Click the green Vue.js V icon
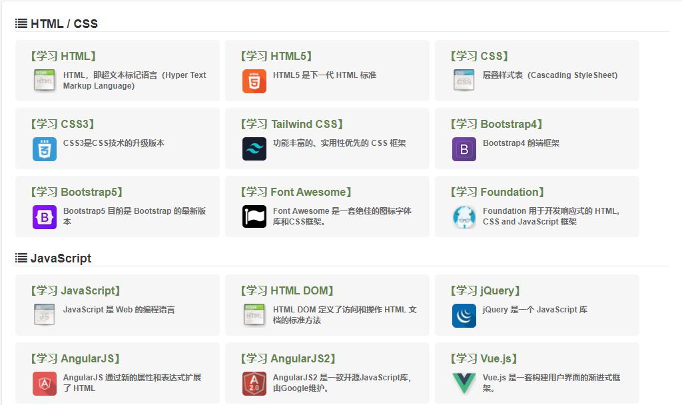 pos(464,383)
